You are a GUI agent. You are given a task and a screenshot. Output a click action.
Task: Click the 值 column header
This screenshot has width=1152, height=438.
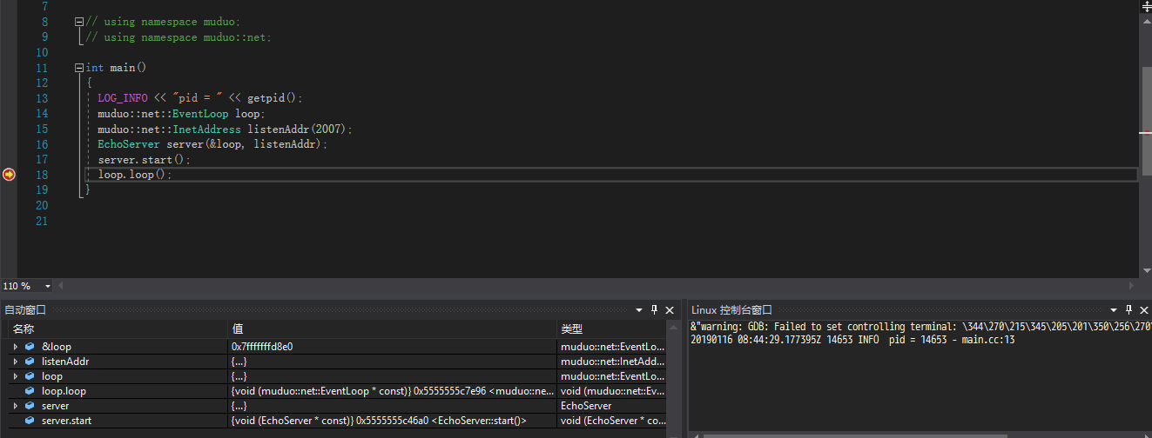point(392,329)
